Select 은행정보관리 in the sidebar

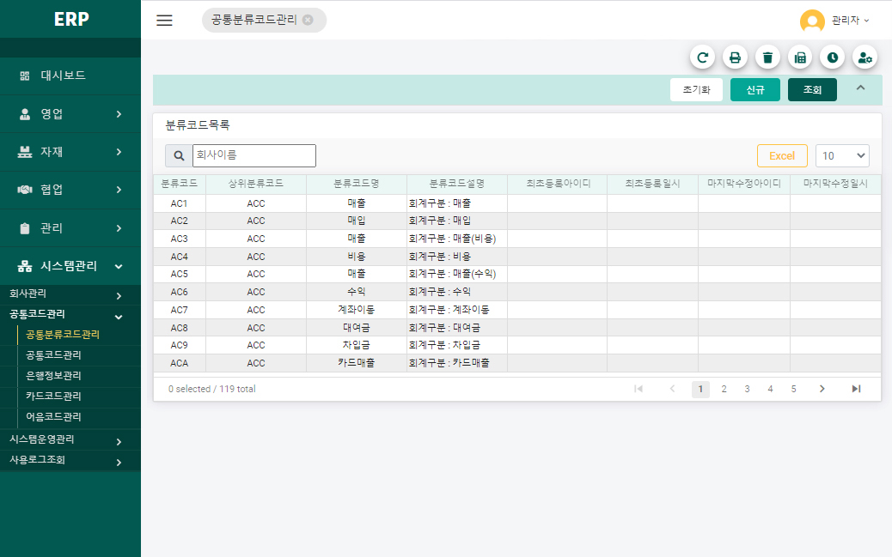(x=53, y=376)
